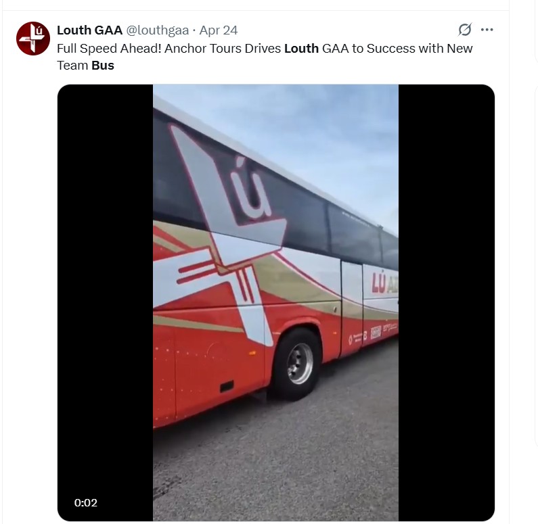This screenshot has height=524, width=538.
Task: Click the Grok explain-post icon
Action: (x=465, y=30)
